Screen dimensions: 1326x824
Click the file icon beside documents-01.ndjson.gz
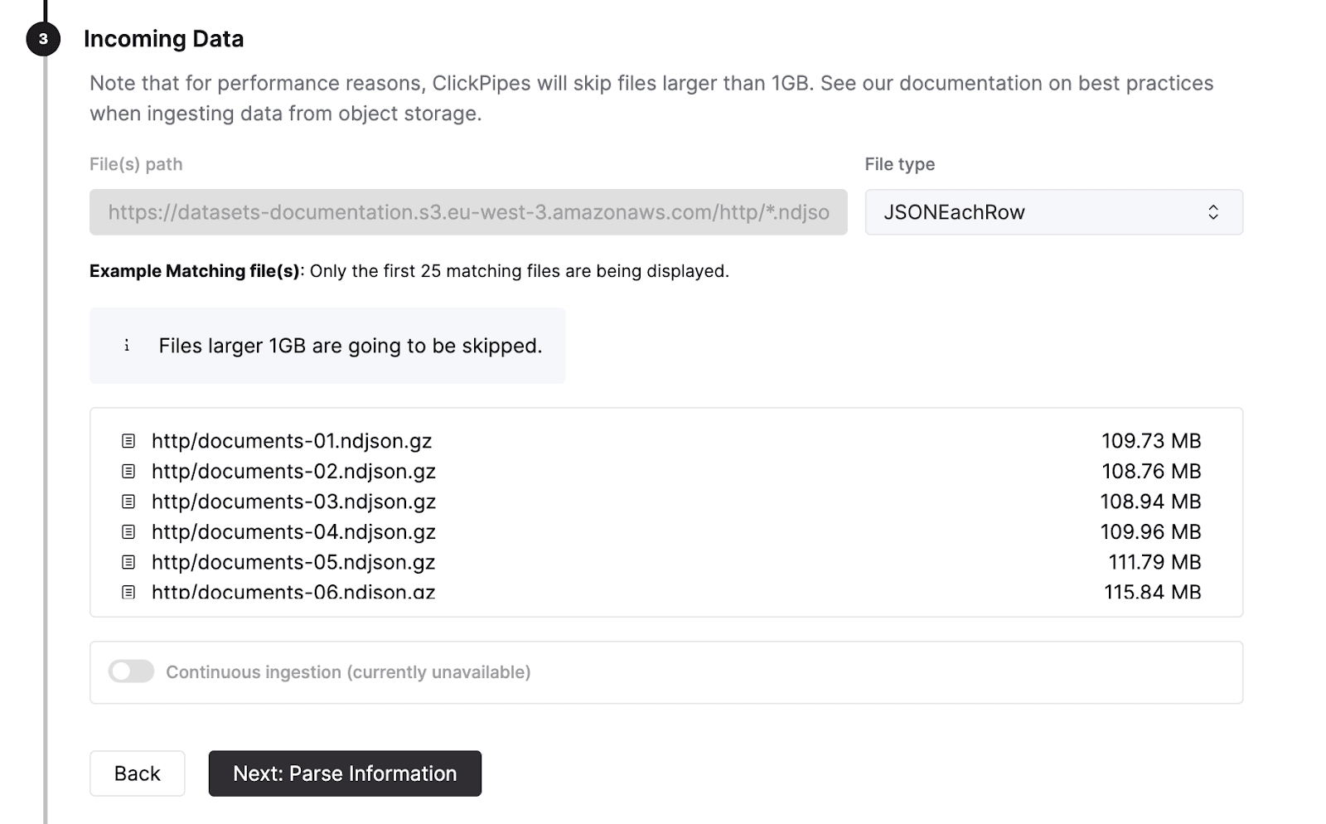(x=128, y=441)
